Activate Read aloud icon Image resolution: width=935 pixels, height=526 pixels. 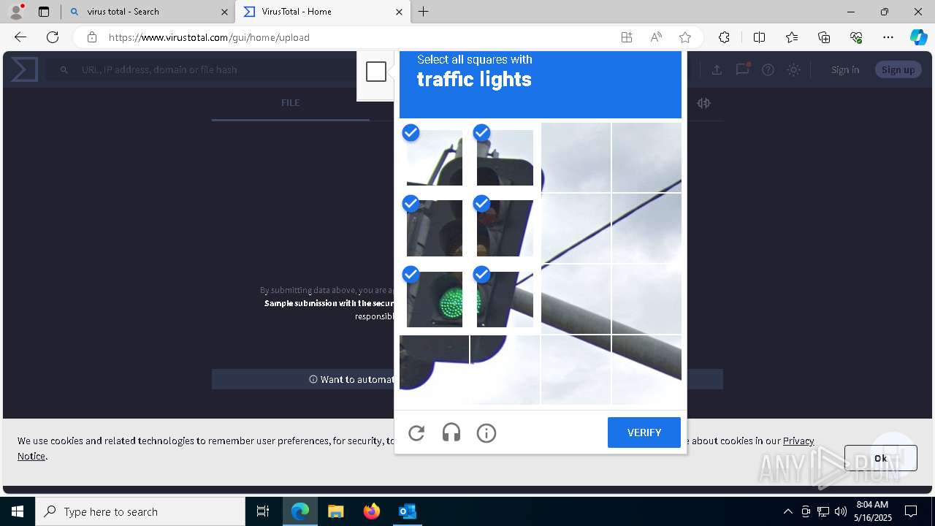pyautogui.click(x=656, y=37)
